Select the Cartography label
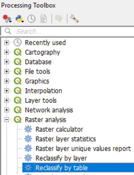This screenshot has width=134, height=175. [x=43, y=53]
